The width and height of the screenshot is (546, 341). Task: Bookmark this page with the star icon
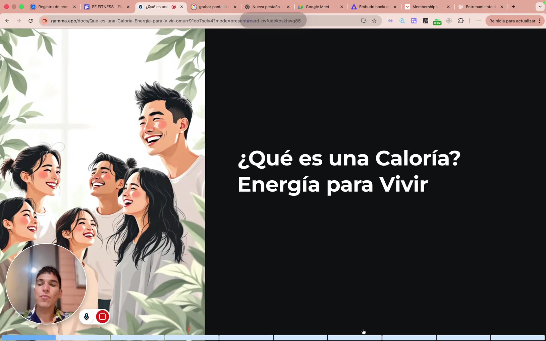click(x=374, y=21)
